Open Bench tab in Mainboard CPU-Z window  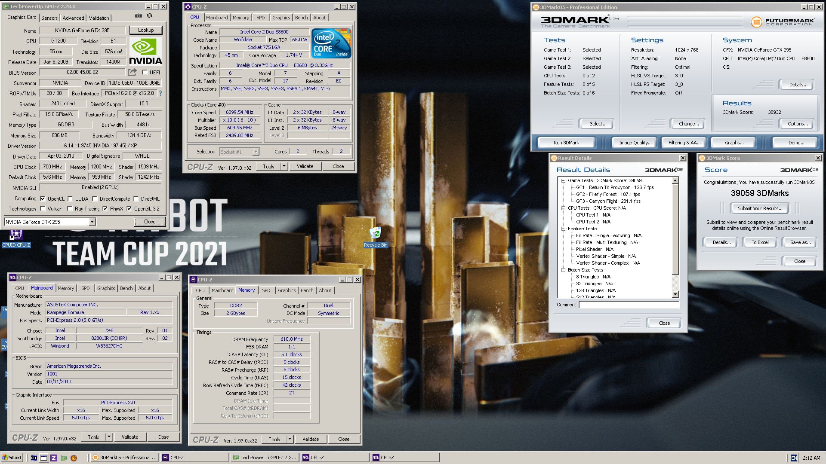pos(126,288)
